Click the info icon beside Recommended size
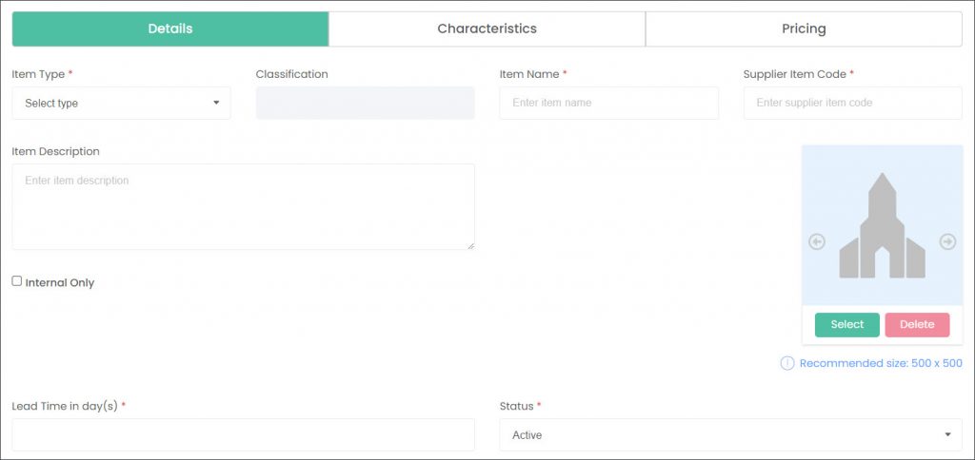 coord(787,363)
